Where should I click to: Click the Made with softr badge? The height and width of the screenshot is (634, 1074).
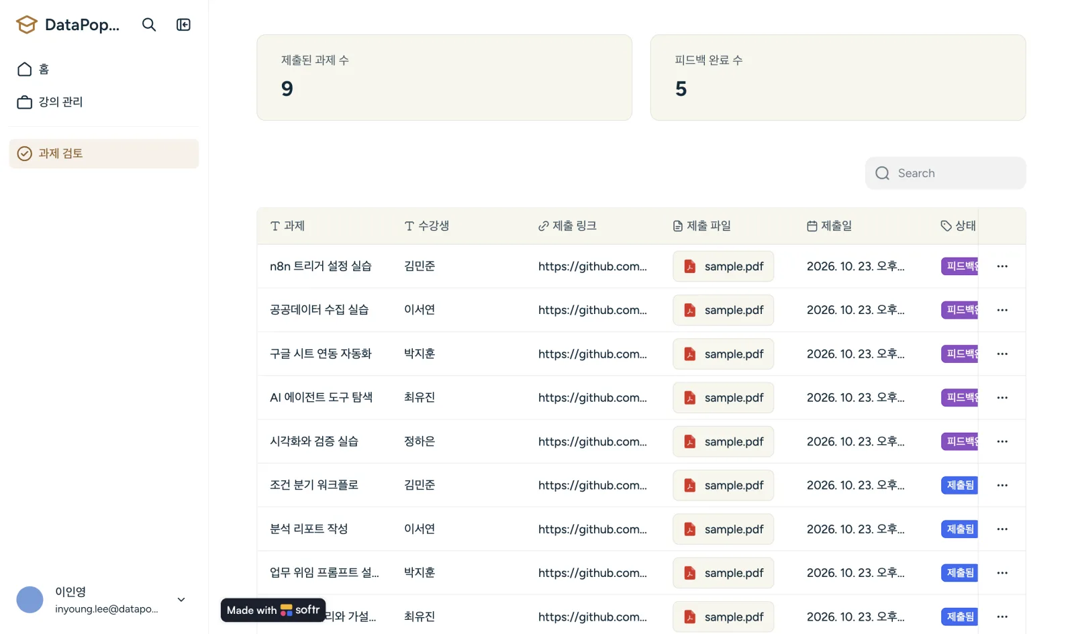pyautogui.click(x=273, y=610)
